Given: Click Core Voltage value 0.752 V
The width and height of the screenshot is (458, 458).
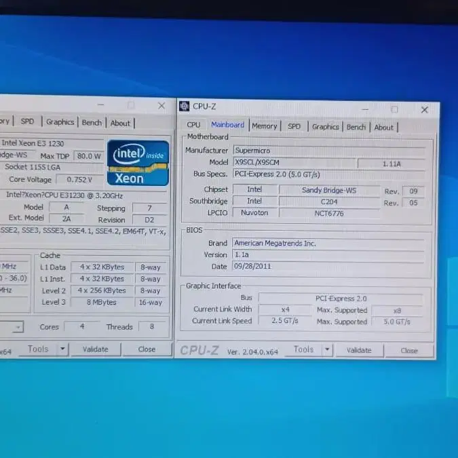Looking at the screenshot, I should click(79, 179).
